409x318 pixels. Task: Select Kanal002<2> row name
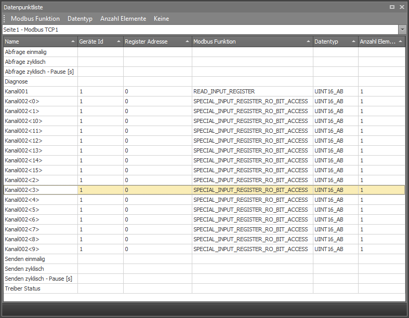pos(41,180)
